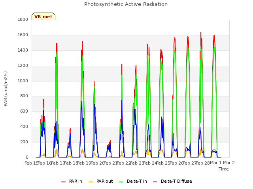Click the Feb 24 x-axis label
Viewport: 253px width, 189px height.
point(150,163)
